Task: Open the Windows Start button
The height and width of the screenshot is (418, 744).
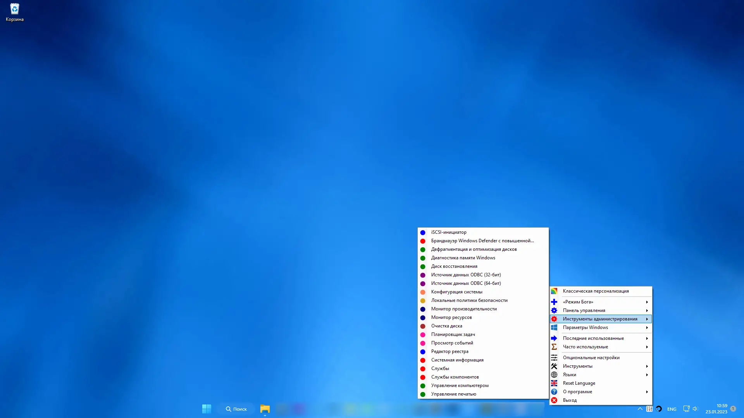Action: 207,409
